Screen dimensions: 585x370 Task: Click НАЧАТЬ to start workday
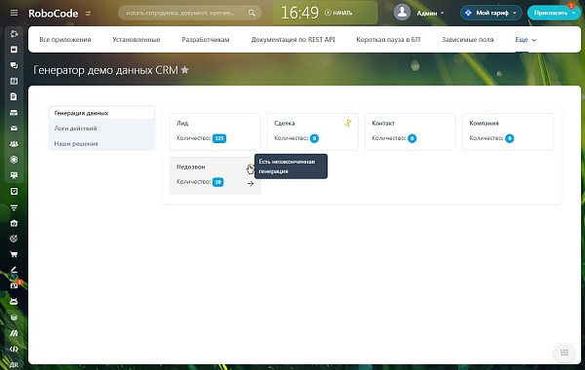pos(338,13)
